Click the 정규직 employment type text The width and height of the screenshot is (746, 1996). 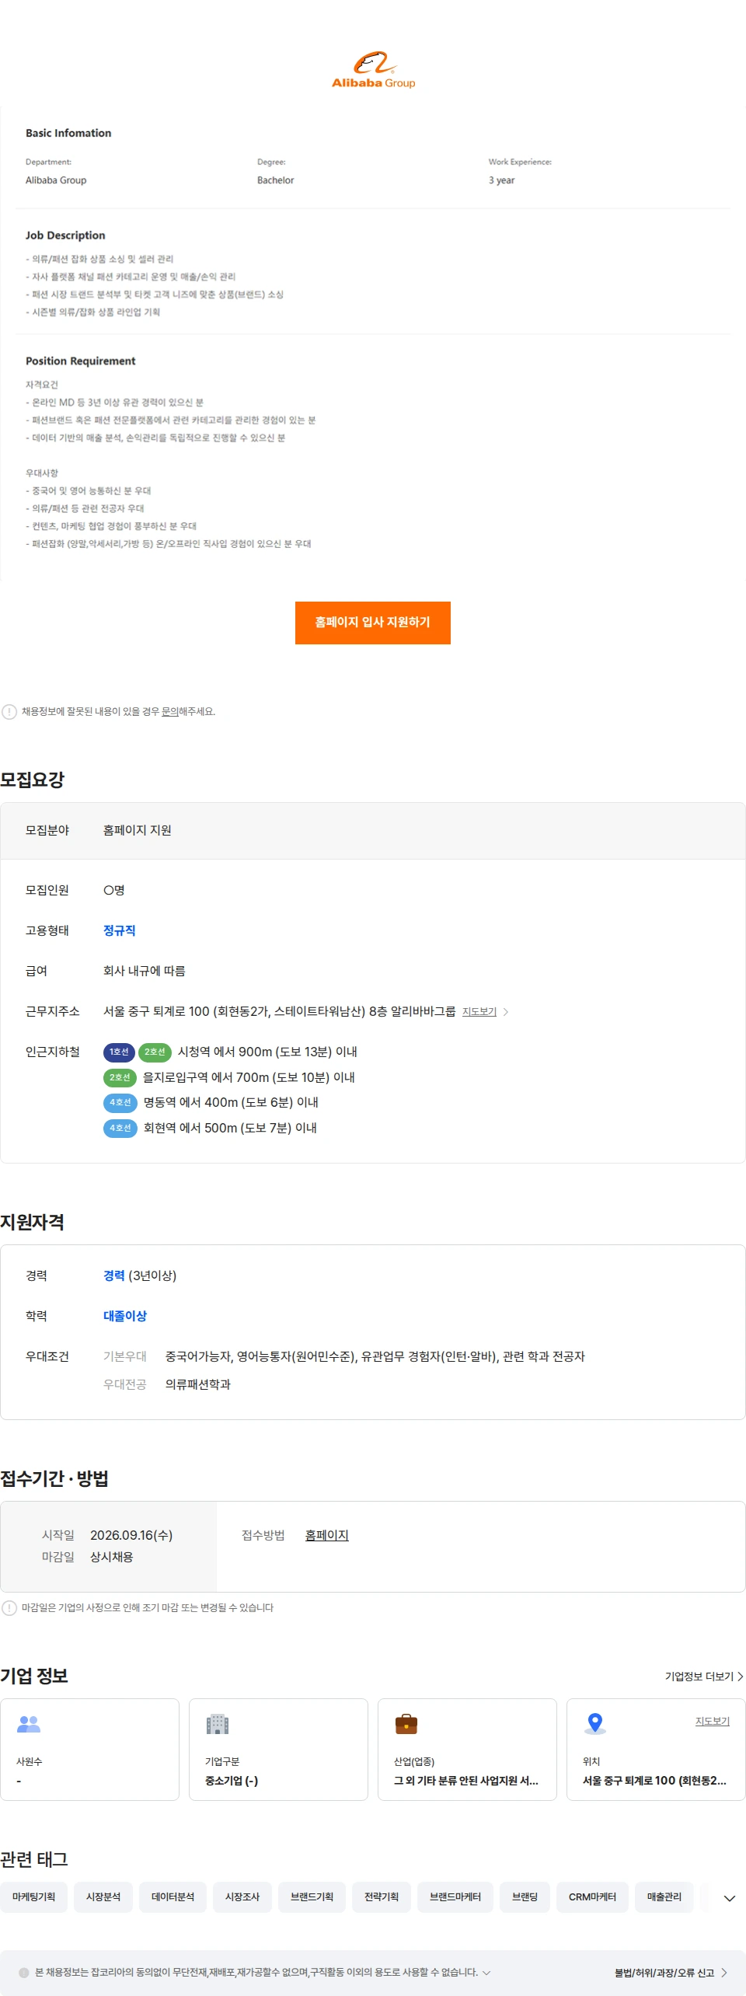tap(120, 931)
